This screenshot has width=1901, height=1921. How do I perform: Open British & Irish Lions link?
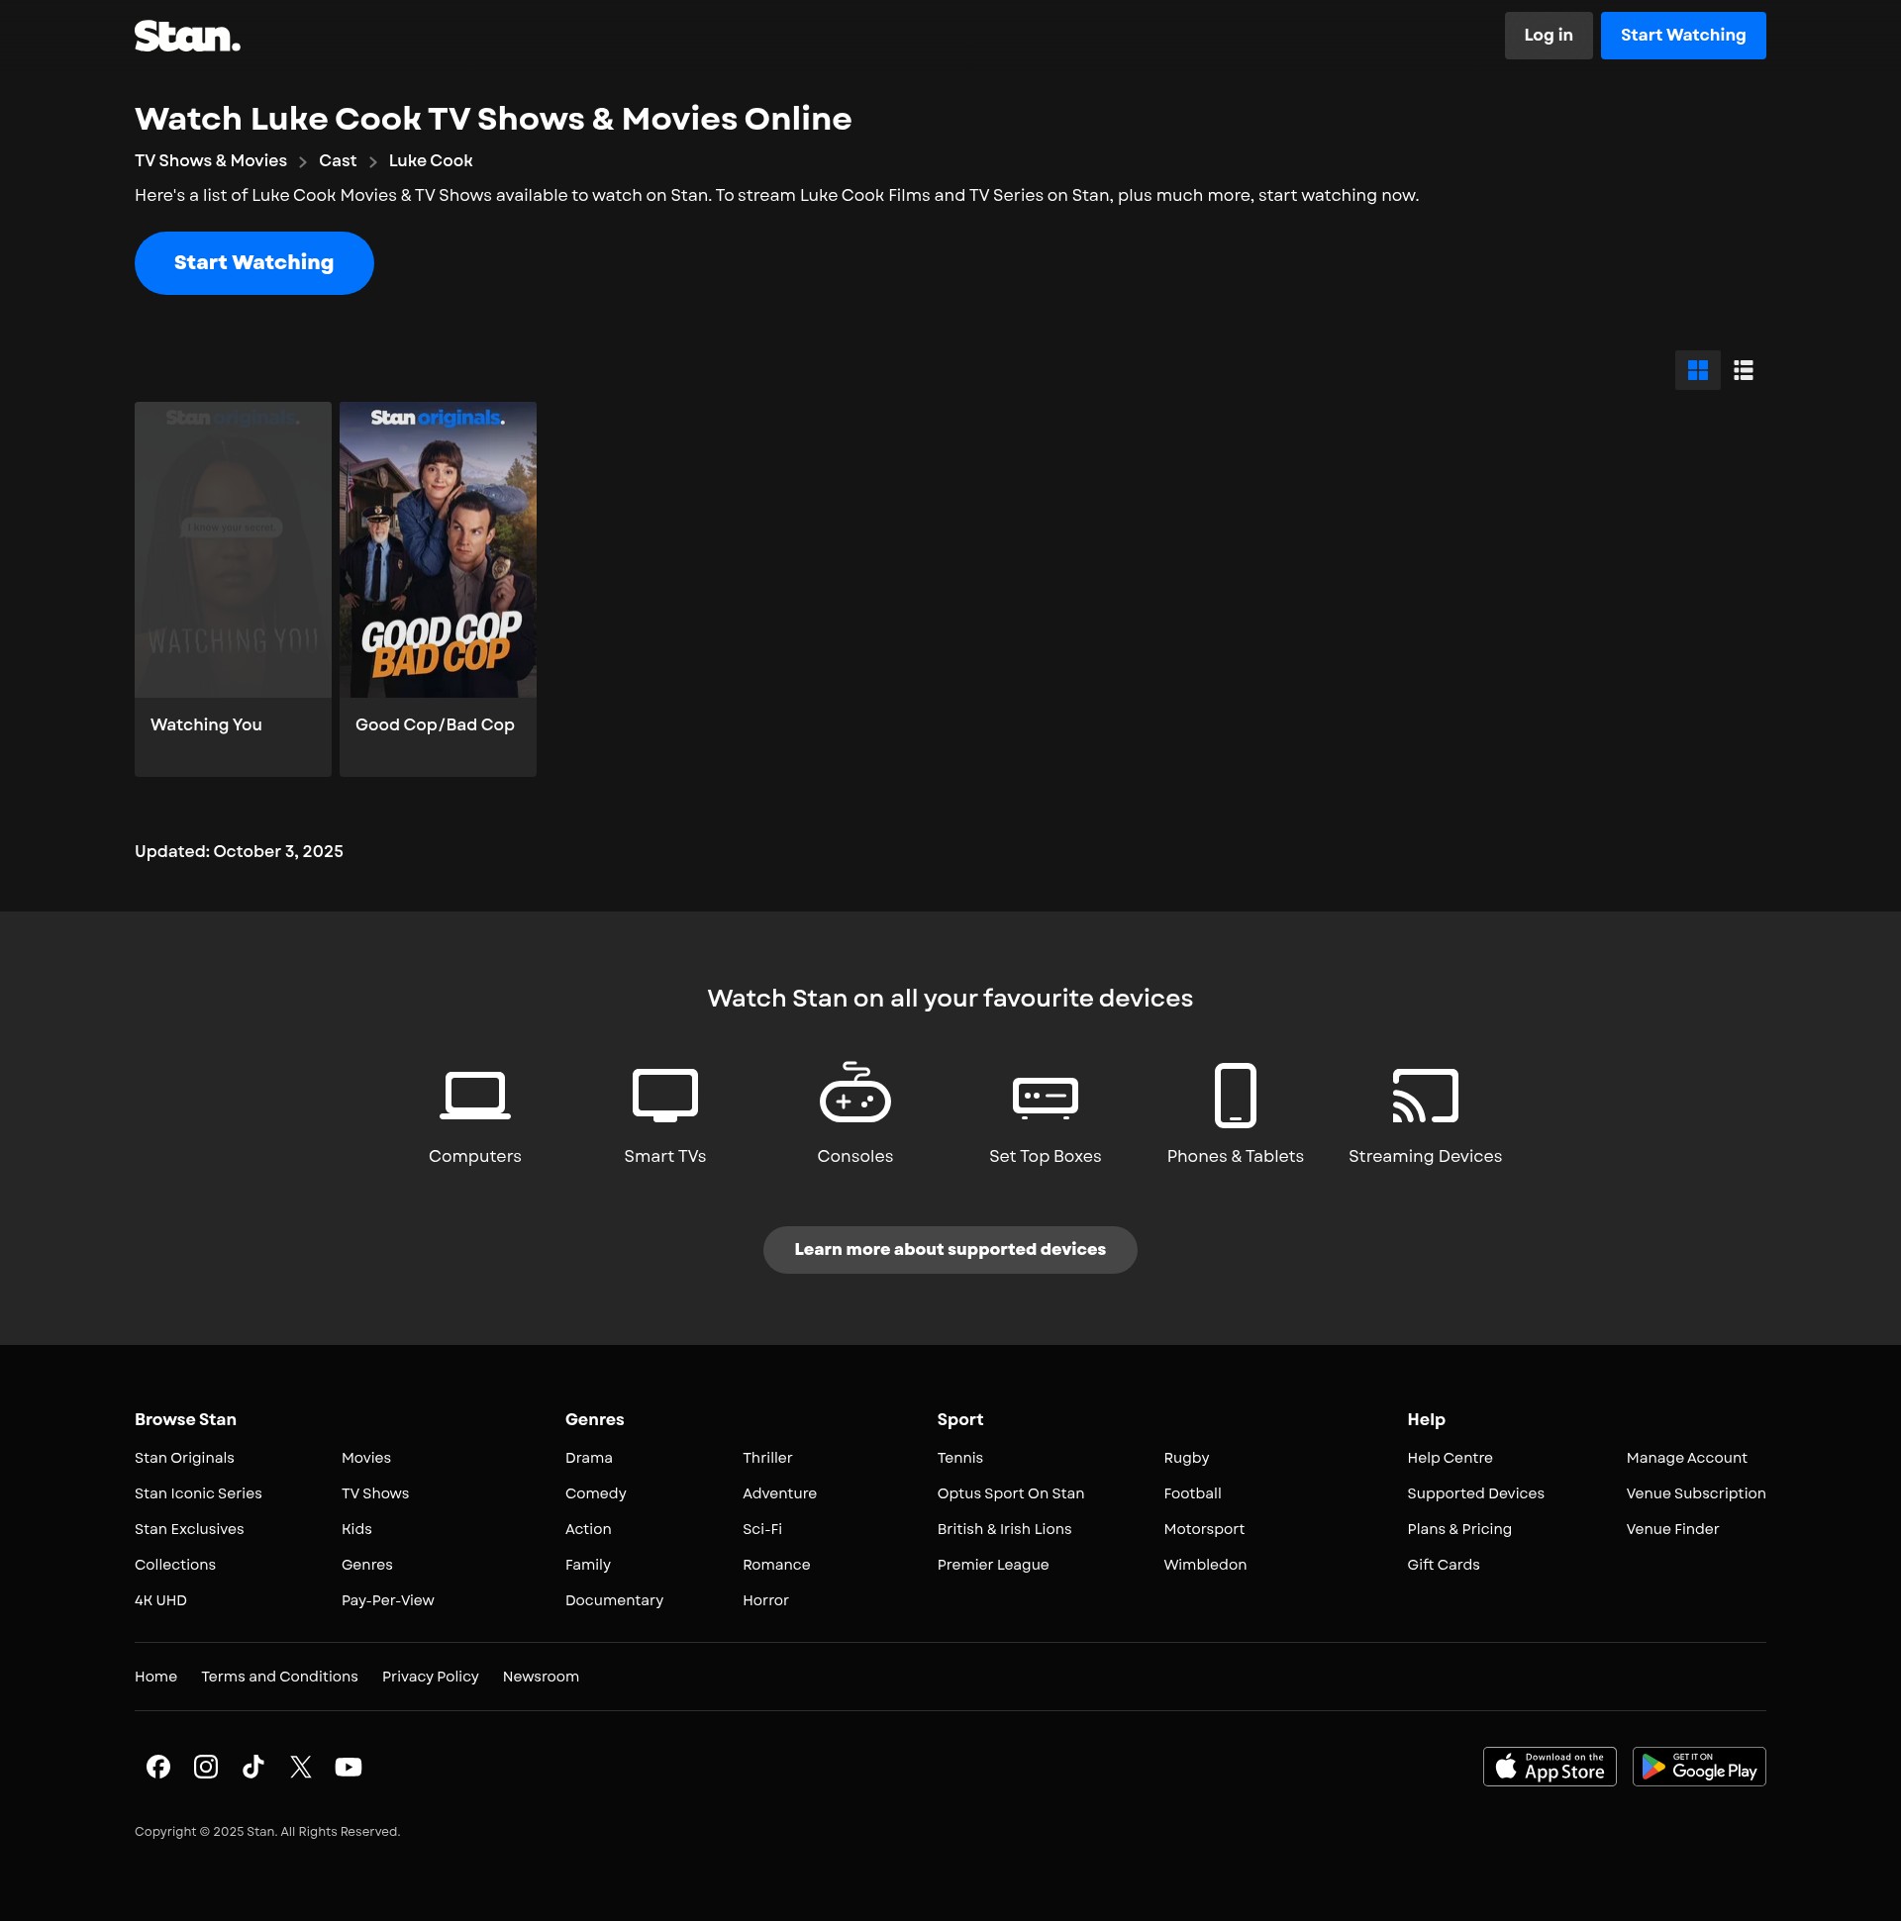click(1004, 1529)
